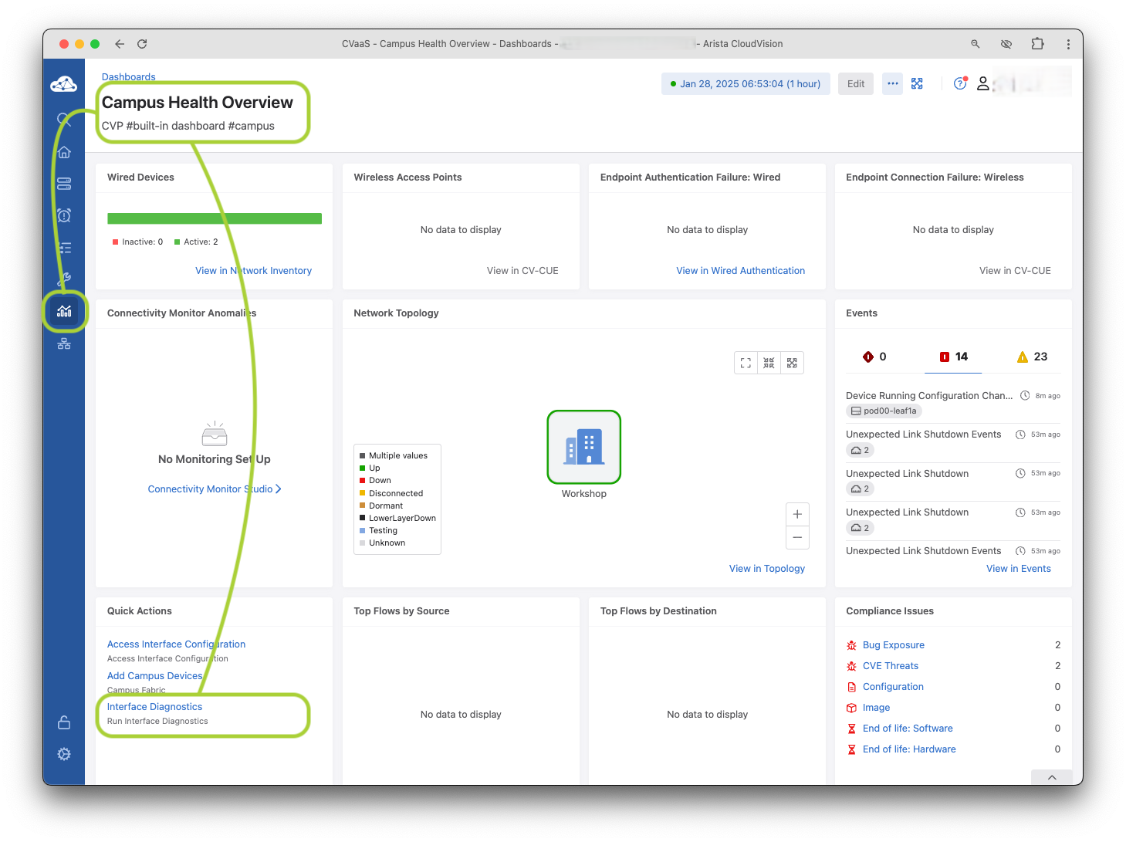This screenshot has height=842, width=1126.
Task: Click the help question mark icon
Action: pyautogui.click(x=959, y=84)
